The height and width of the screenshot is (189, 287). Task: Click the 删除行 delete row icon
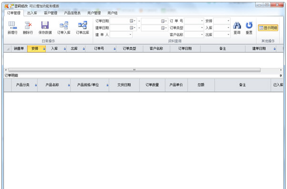point(28,26)
